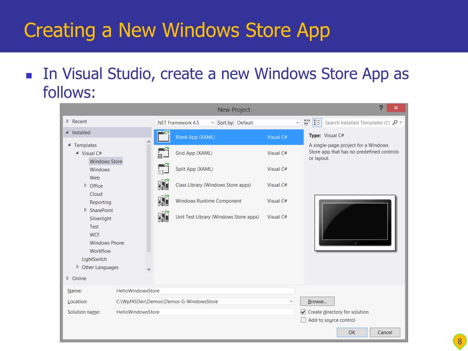
Task: Click Unit Test Library (Windows Store apps) text
Action: point(217,217)
